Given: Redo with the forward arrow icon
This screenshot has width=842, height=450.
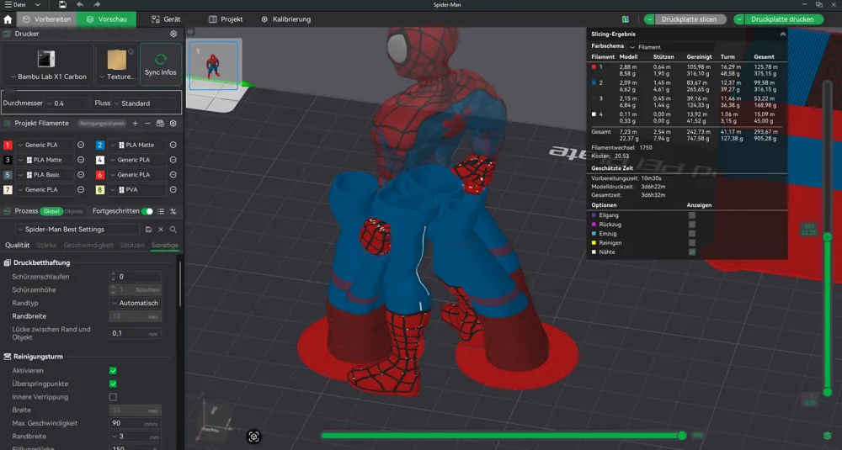Looking at the screenshot, I should coord(97,5).
